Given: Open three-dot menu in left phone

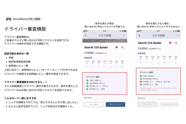Looking at the screenshot, I should click(x=124, y=36).
